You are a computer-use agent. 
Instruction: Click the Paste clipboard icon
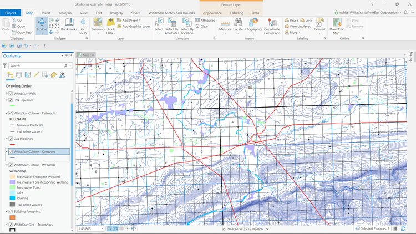coord(6,22)
